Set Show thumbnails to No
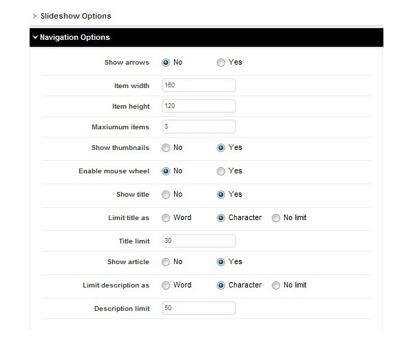Screen dimensions: 413x337 166,148
